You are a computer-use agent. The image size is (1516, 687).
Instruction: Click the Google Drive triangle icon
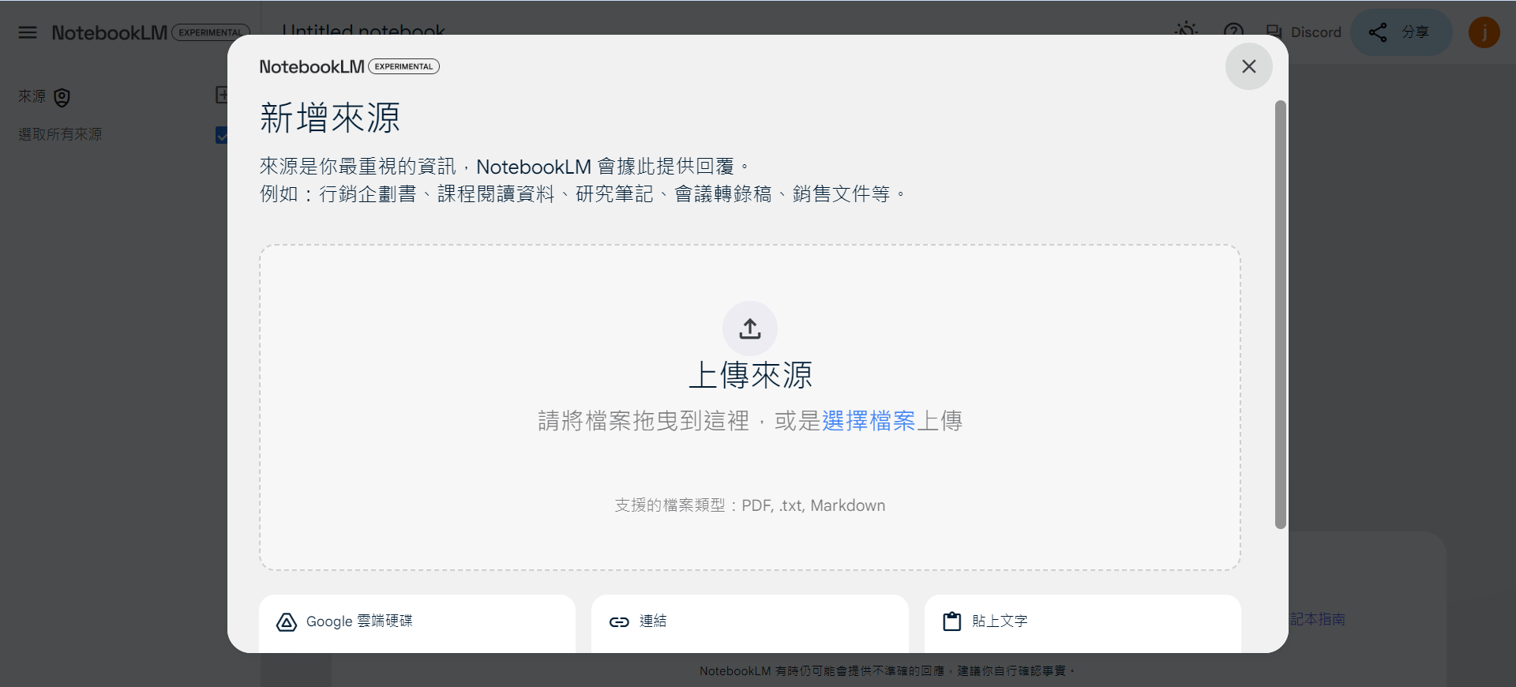click(287, 622)
